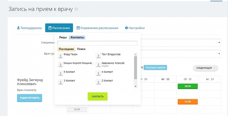Switch to Управление расписанием tab
The height and width of the screenshot is (116, 228).
97,28
